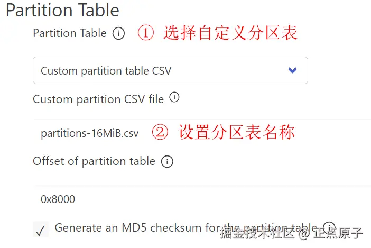This screenshot has height=248, width=371.
Task: Click info icon beside Offset of partition table
Action: [x=167, y=161]
